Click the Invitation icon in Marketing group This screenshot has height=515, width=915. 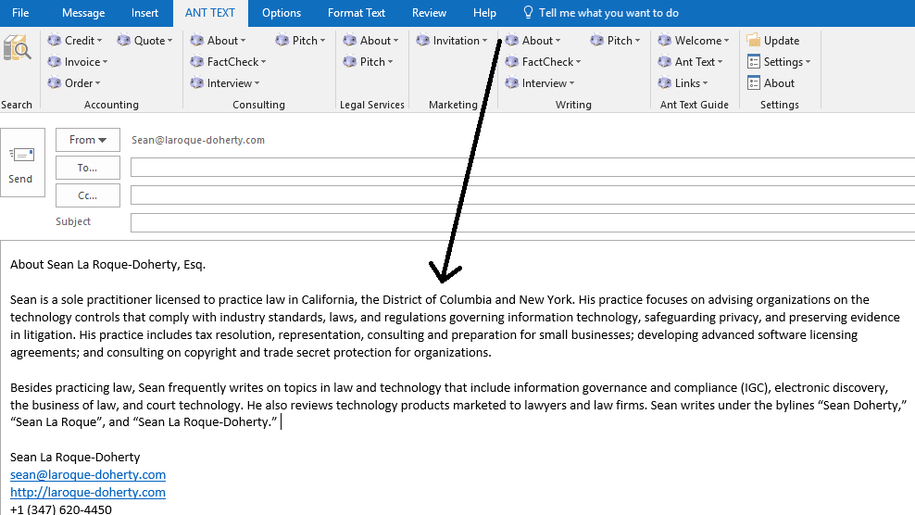click(x=422, y=40)
